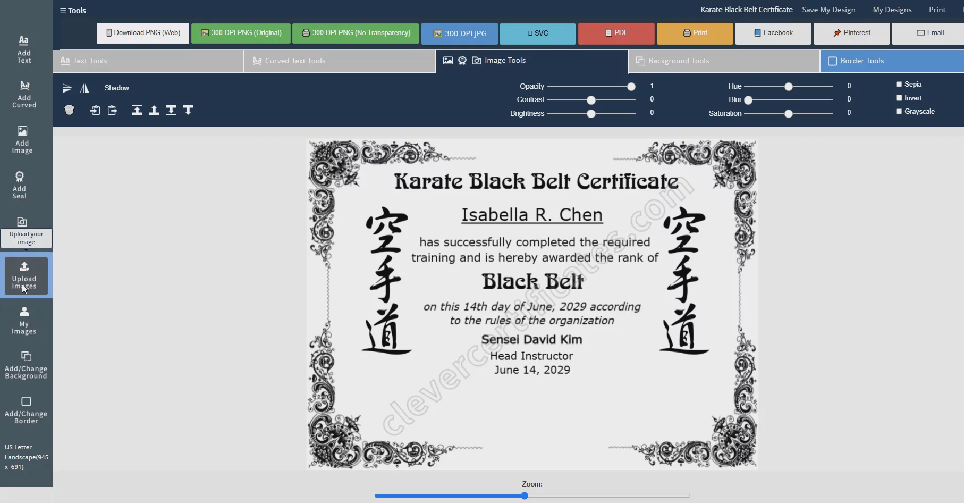Flip the image horizontally

click(x=84, y=88)
